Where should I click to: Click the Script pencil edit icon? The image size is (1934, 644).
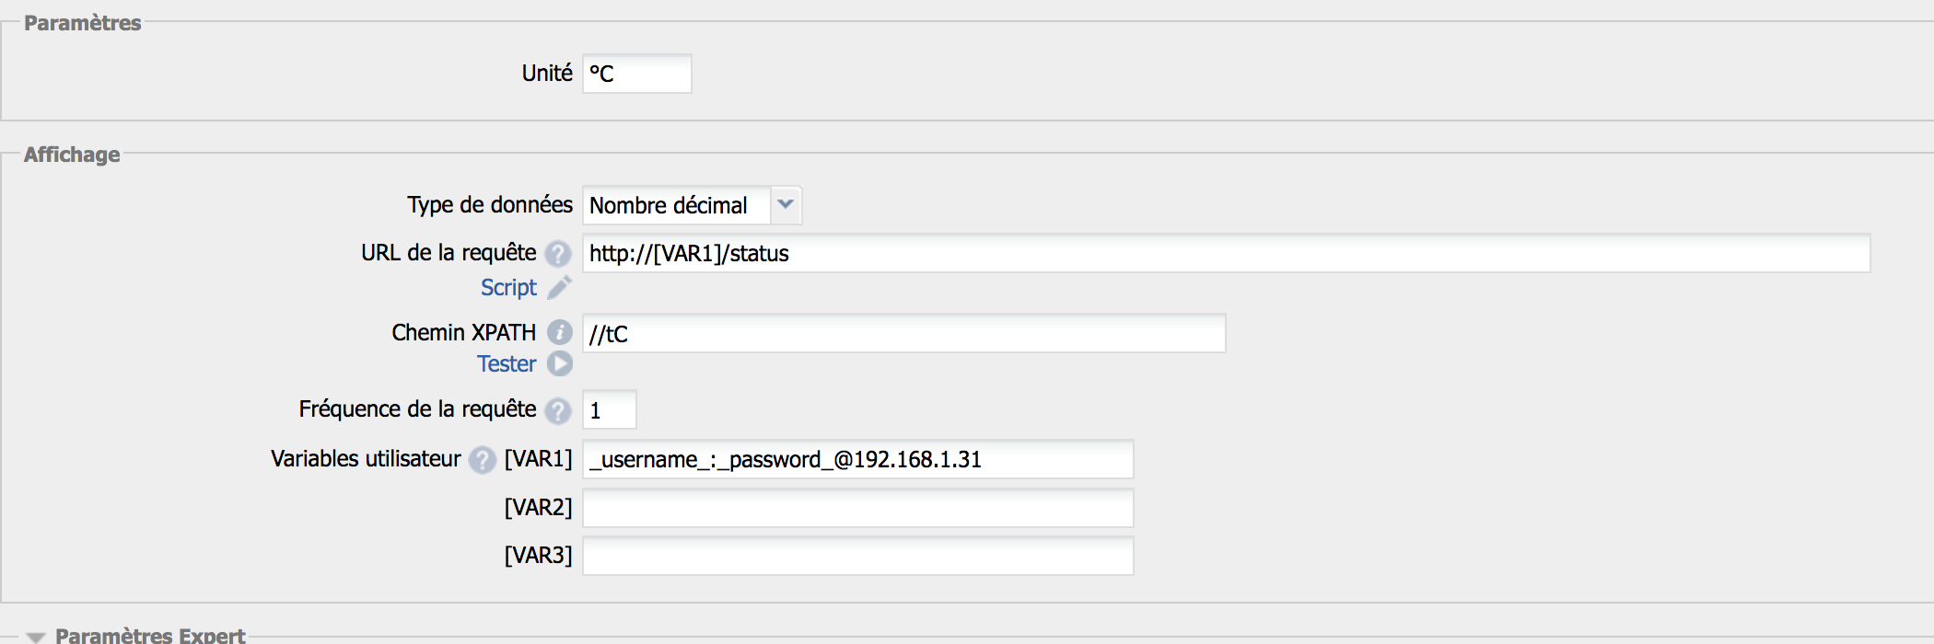click(x=559, y=288)
